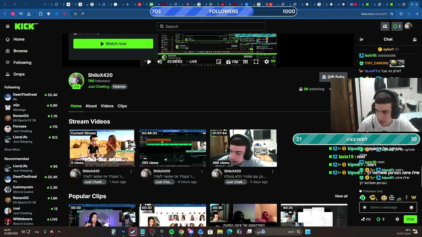This screenshot has height=237, width=422.
Task: Open the Just Chatting category link
Action: pyautogui.click(x=99, y=87)
